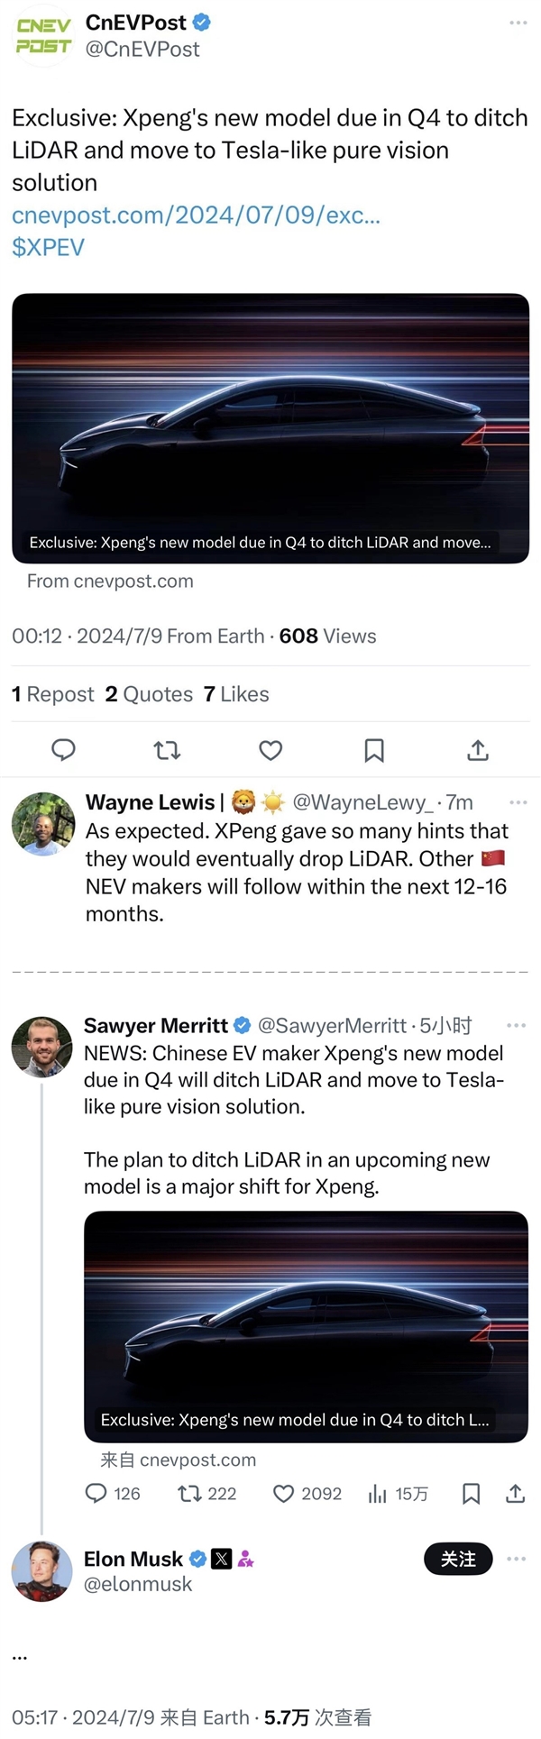Open more options on Wayne Lewis reply
This screenshot has height=1739, width=541.
point(518,802)
